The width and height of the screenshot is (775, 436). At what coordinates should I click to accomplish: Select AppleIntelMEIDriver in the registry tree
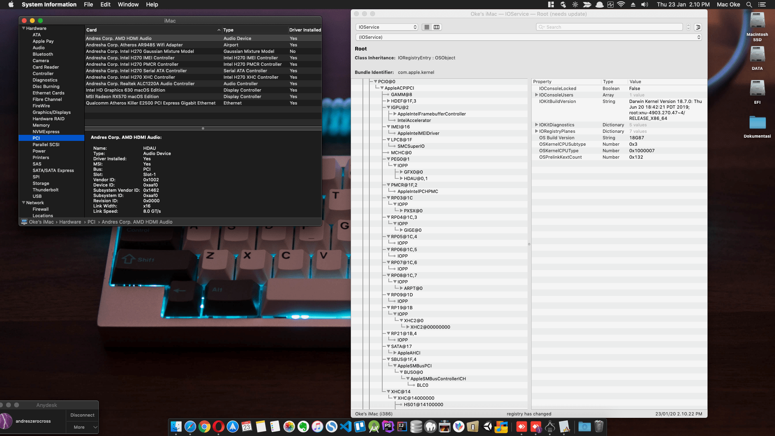(418, 133)
